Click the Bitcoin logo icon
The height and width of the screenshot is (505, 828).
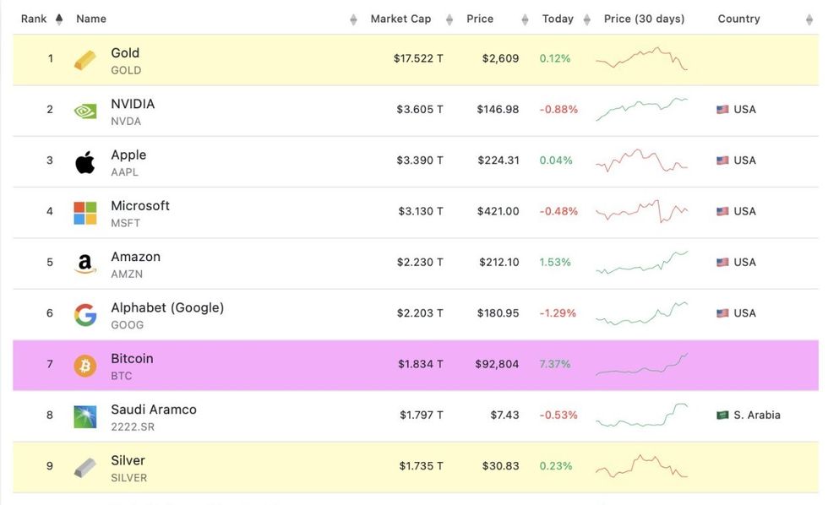click(x=85, y=366)
